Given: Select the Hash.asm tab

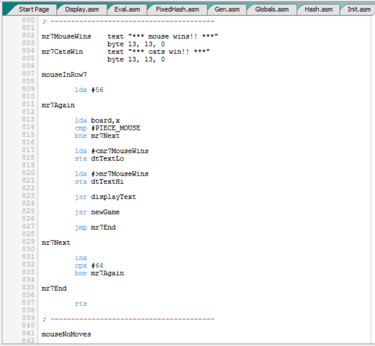Looking at the screenshot, I should (318, 9).
